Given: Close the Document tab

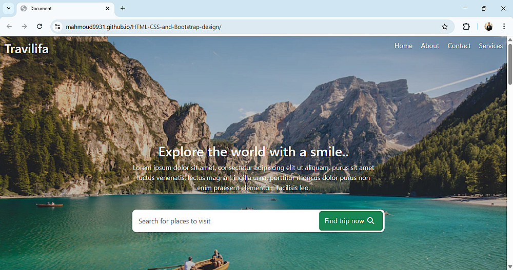Looking at the screenshot, I should tap(108, 9).
